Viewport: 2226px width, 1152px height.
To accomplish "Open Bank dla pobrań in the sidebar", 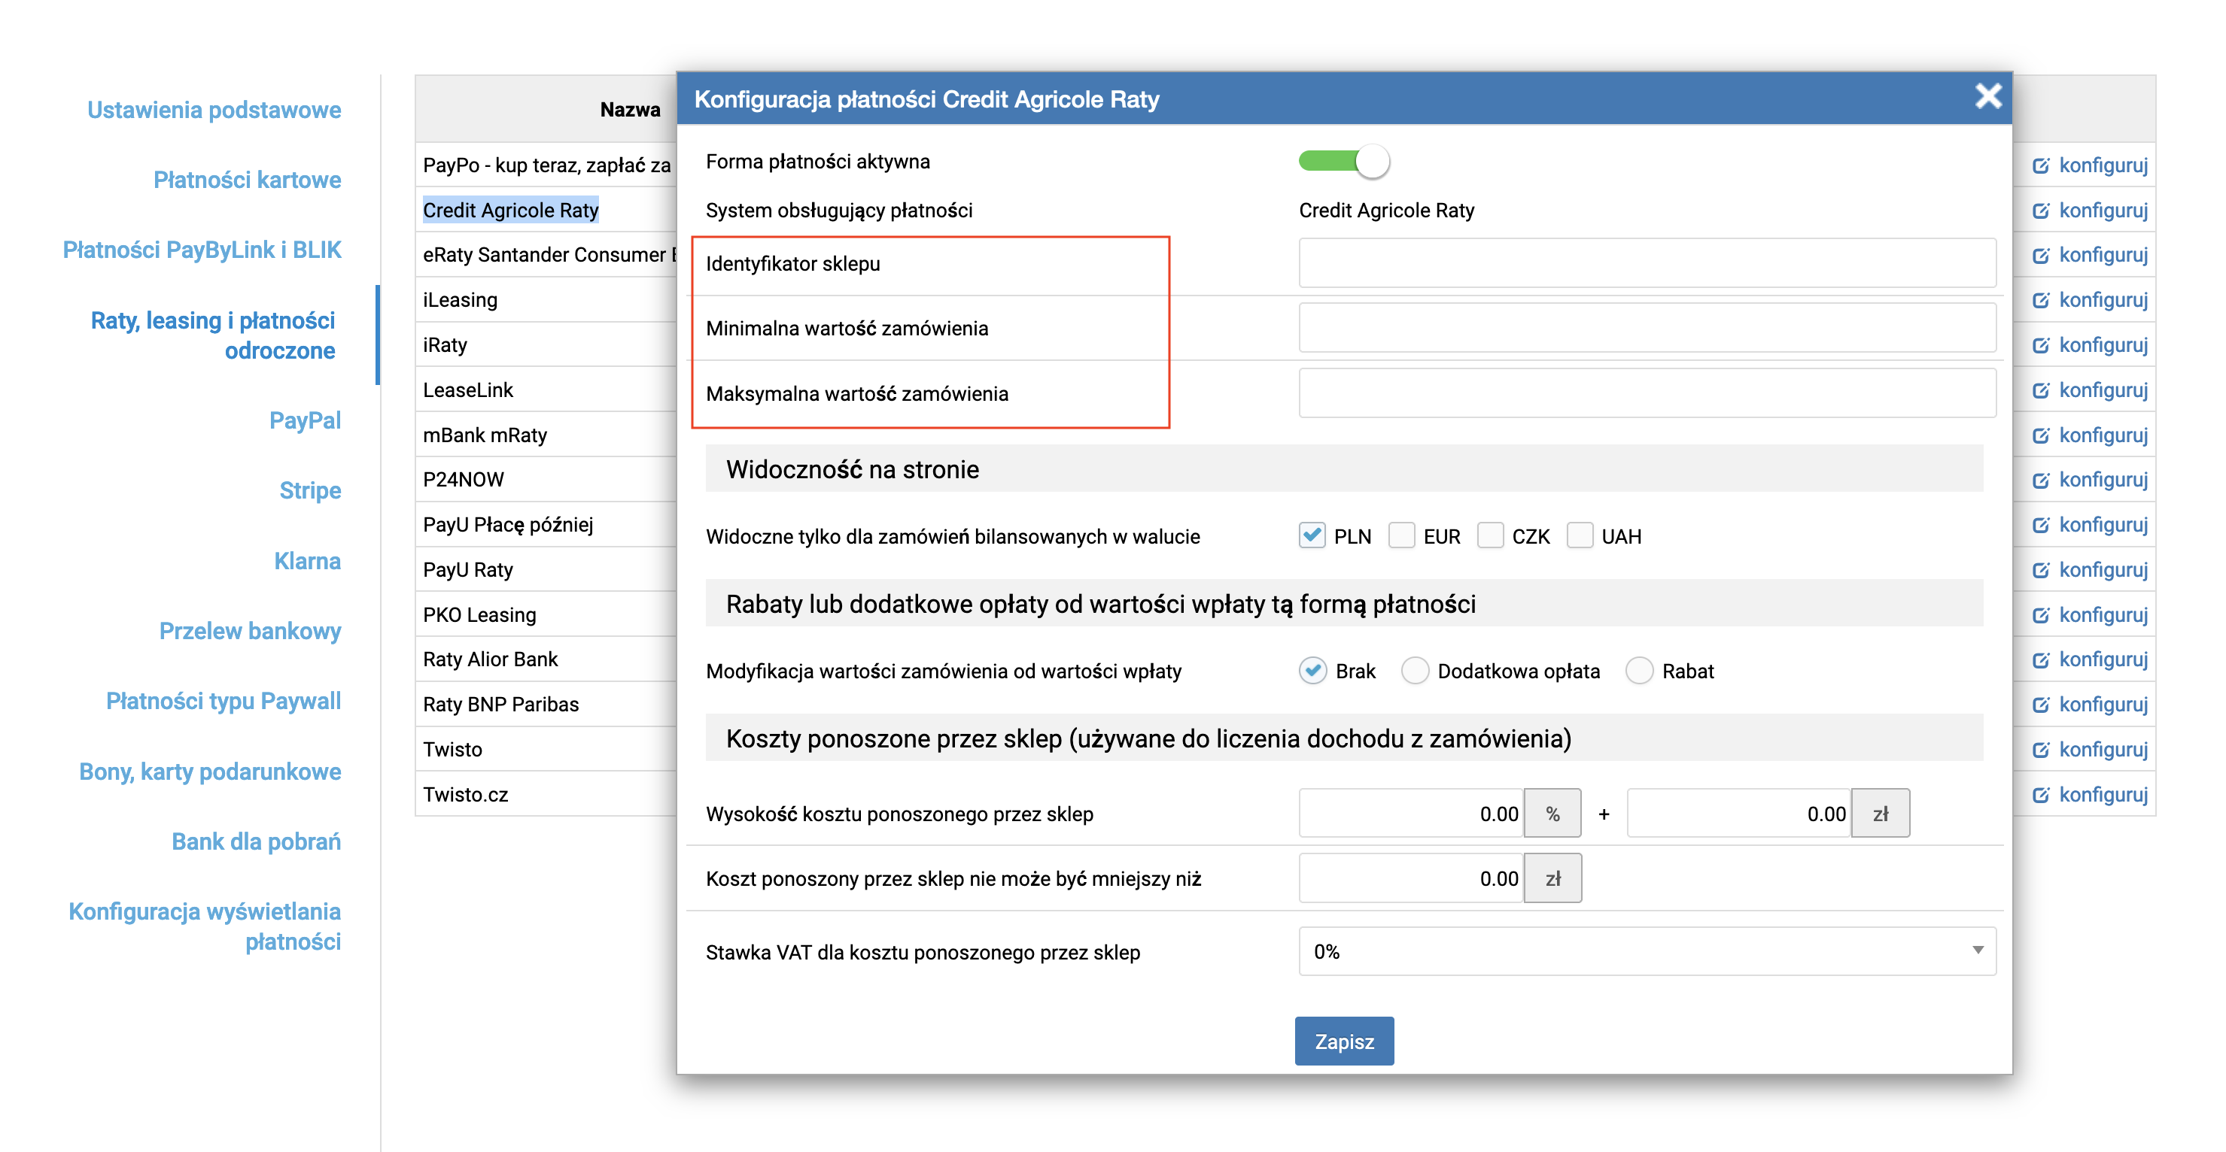I will pos(256,842).
